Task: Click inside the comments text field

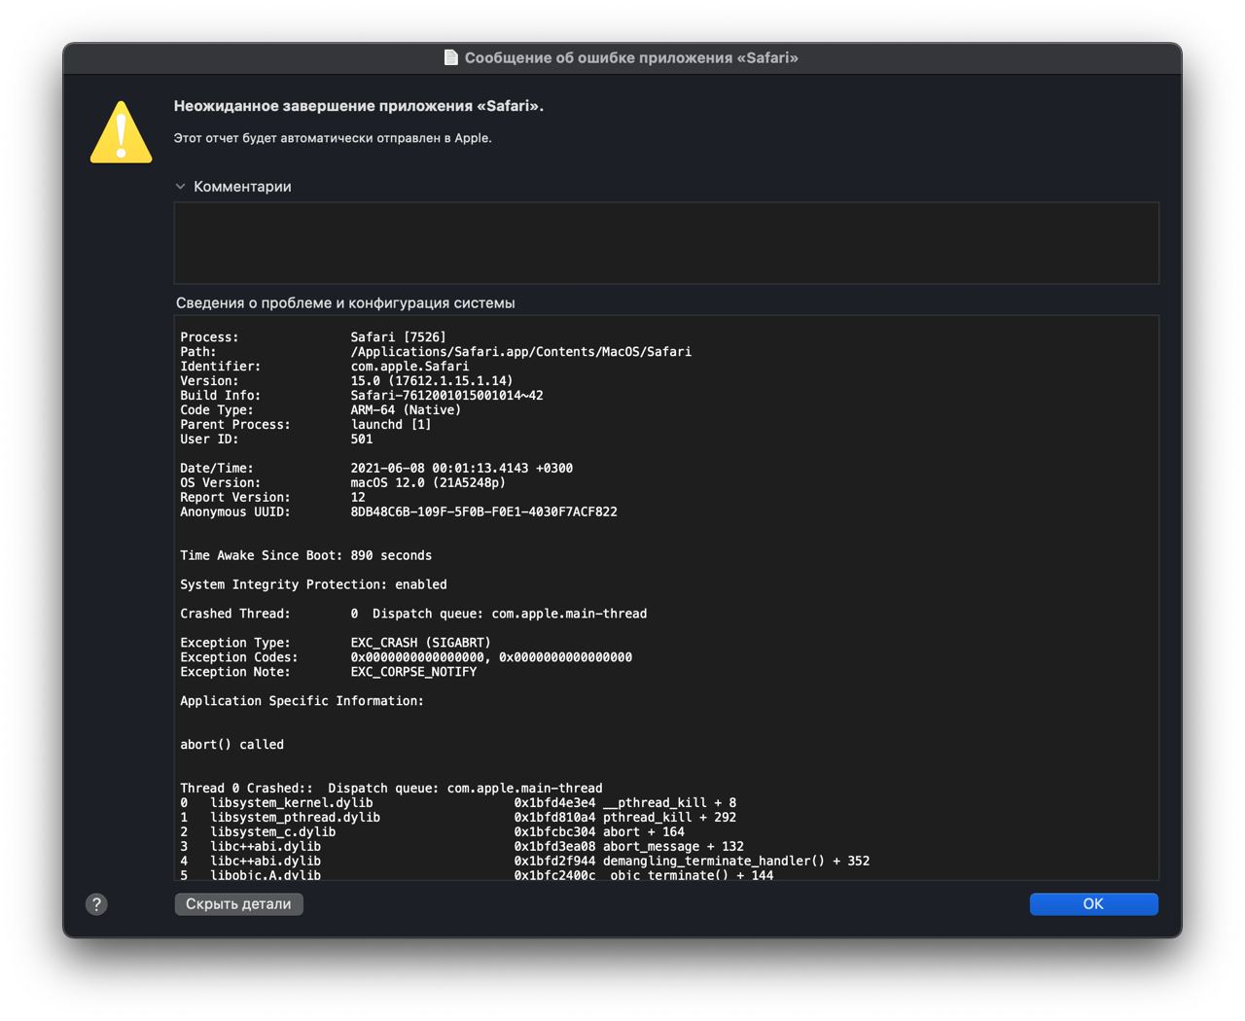Action: (x=666, y=243)
